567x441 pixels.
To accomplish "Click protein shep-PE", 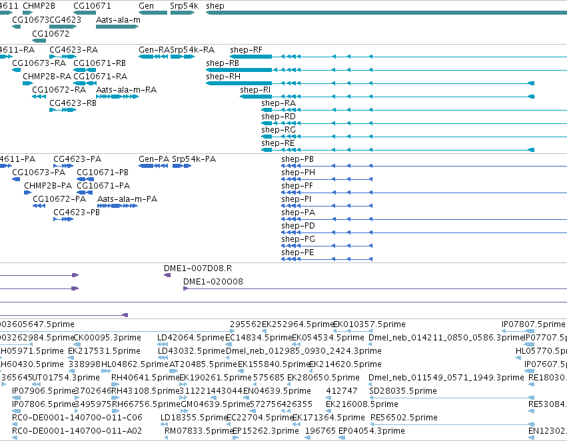I will (x=327, y=259).
